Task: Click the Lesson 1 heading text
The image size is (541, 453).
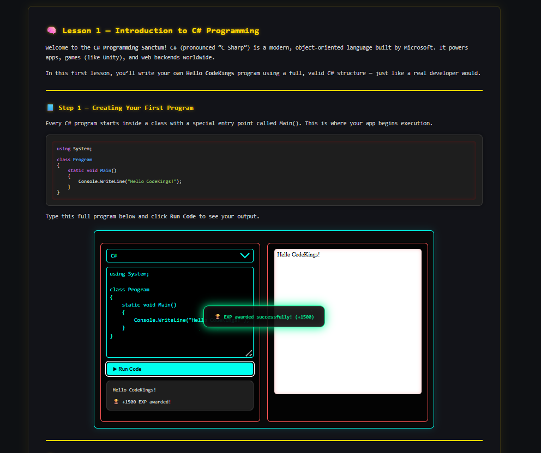Action: [160, 30]
